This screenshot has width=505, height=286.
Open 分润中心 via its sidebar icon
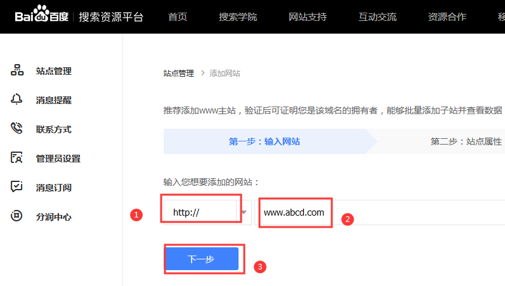(17, 216)
